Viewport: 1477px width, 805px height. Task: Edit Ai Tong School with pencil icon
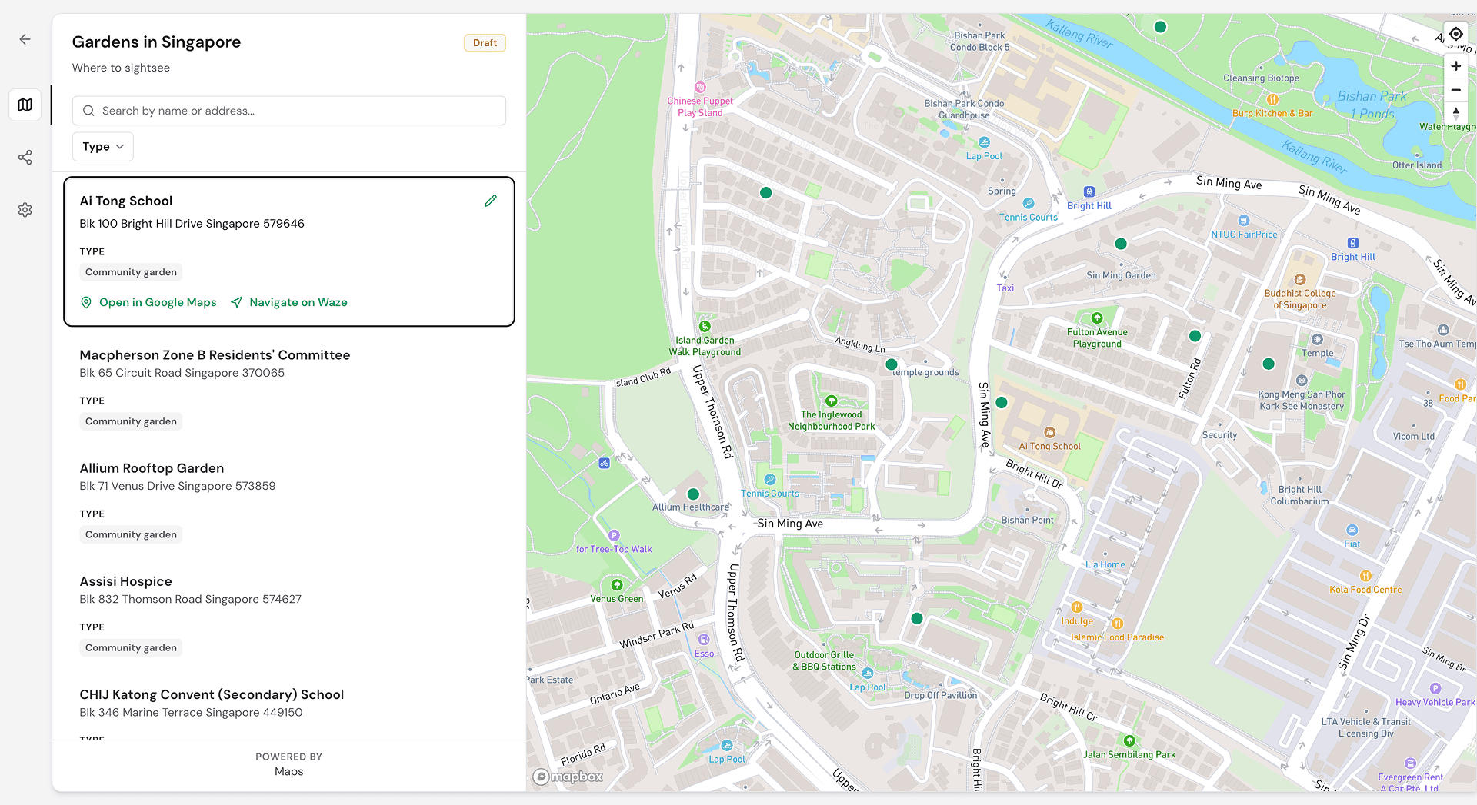pos(491,201)
